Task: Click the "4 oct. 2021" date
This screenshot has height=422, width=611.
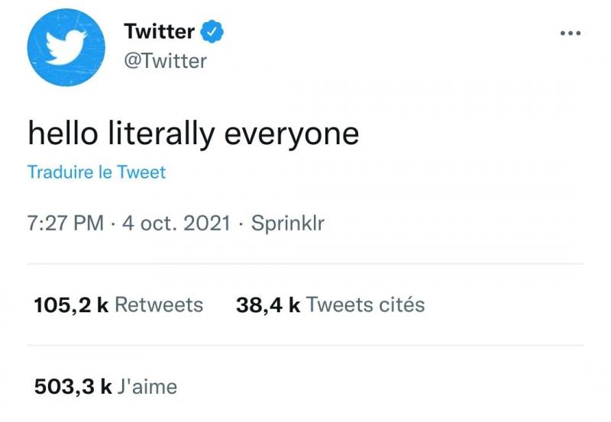Action: (175, 224)
